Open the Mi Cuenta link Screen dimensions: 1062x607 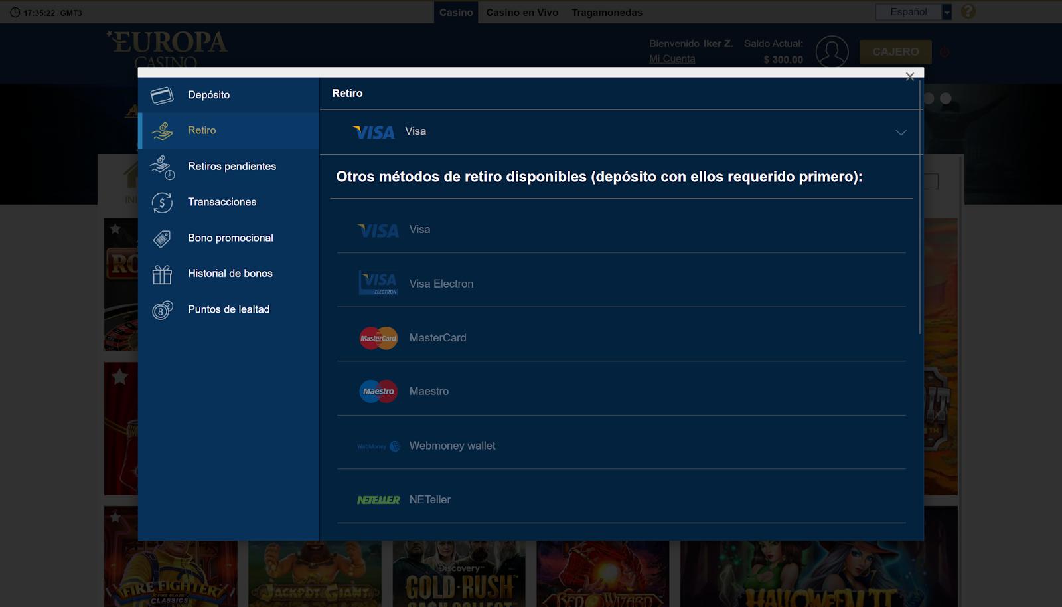[x=672, y=58]
